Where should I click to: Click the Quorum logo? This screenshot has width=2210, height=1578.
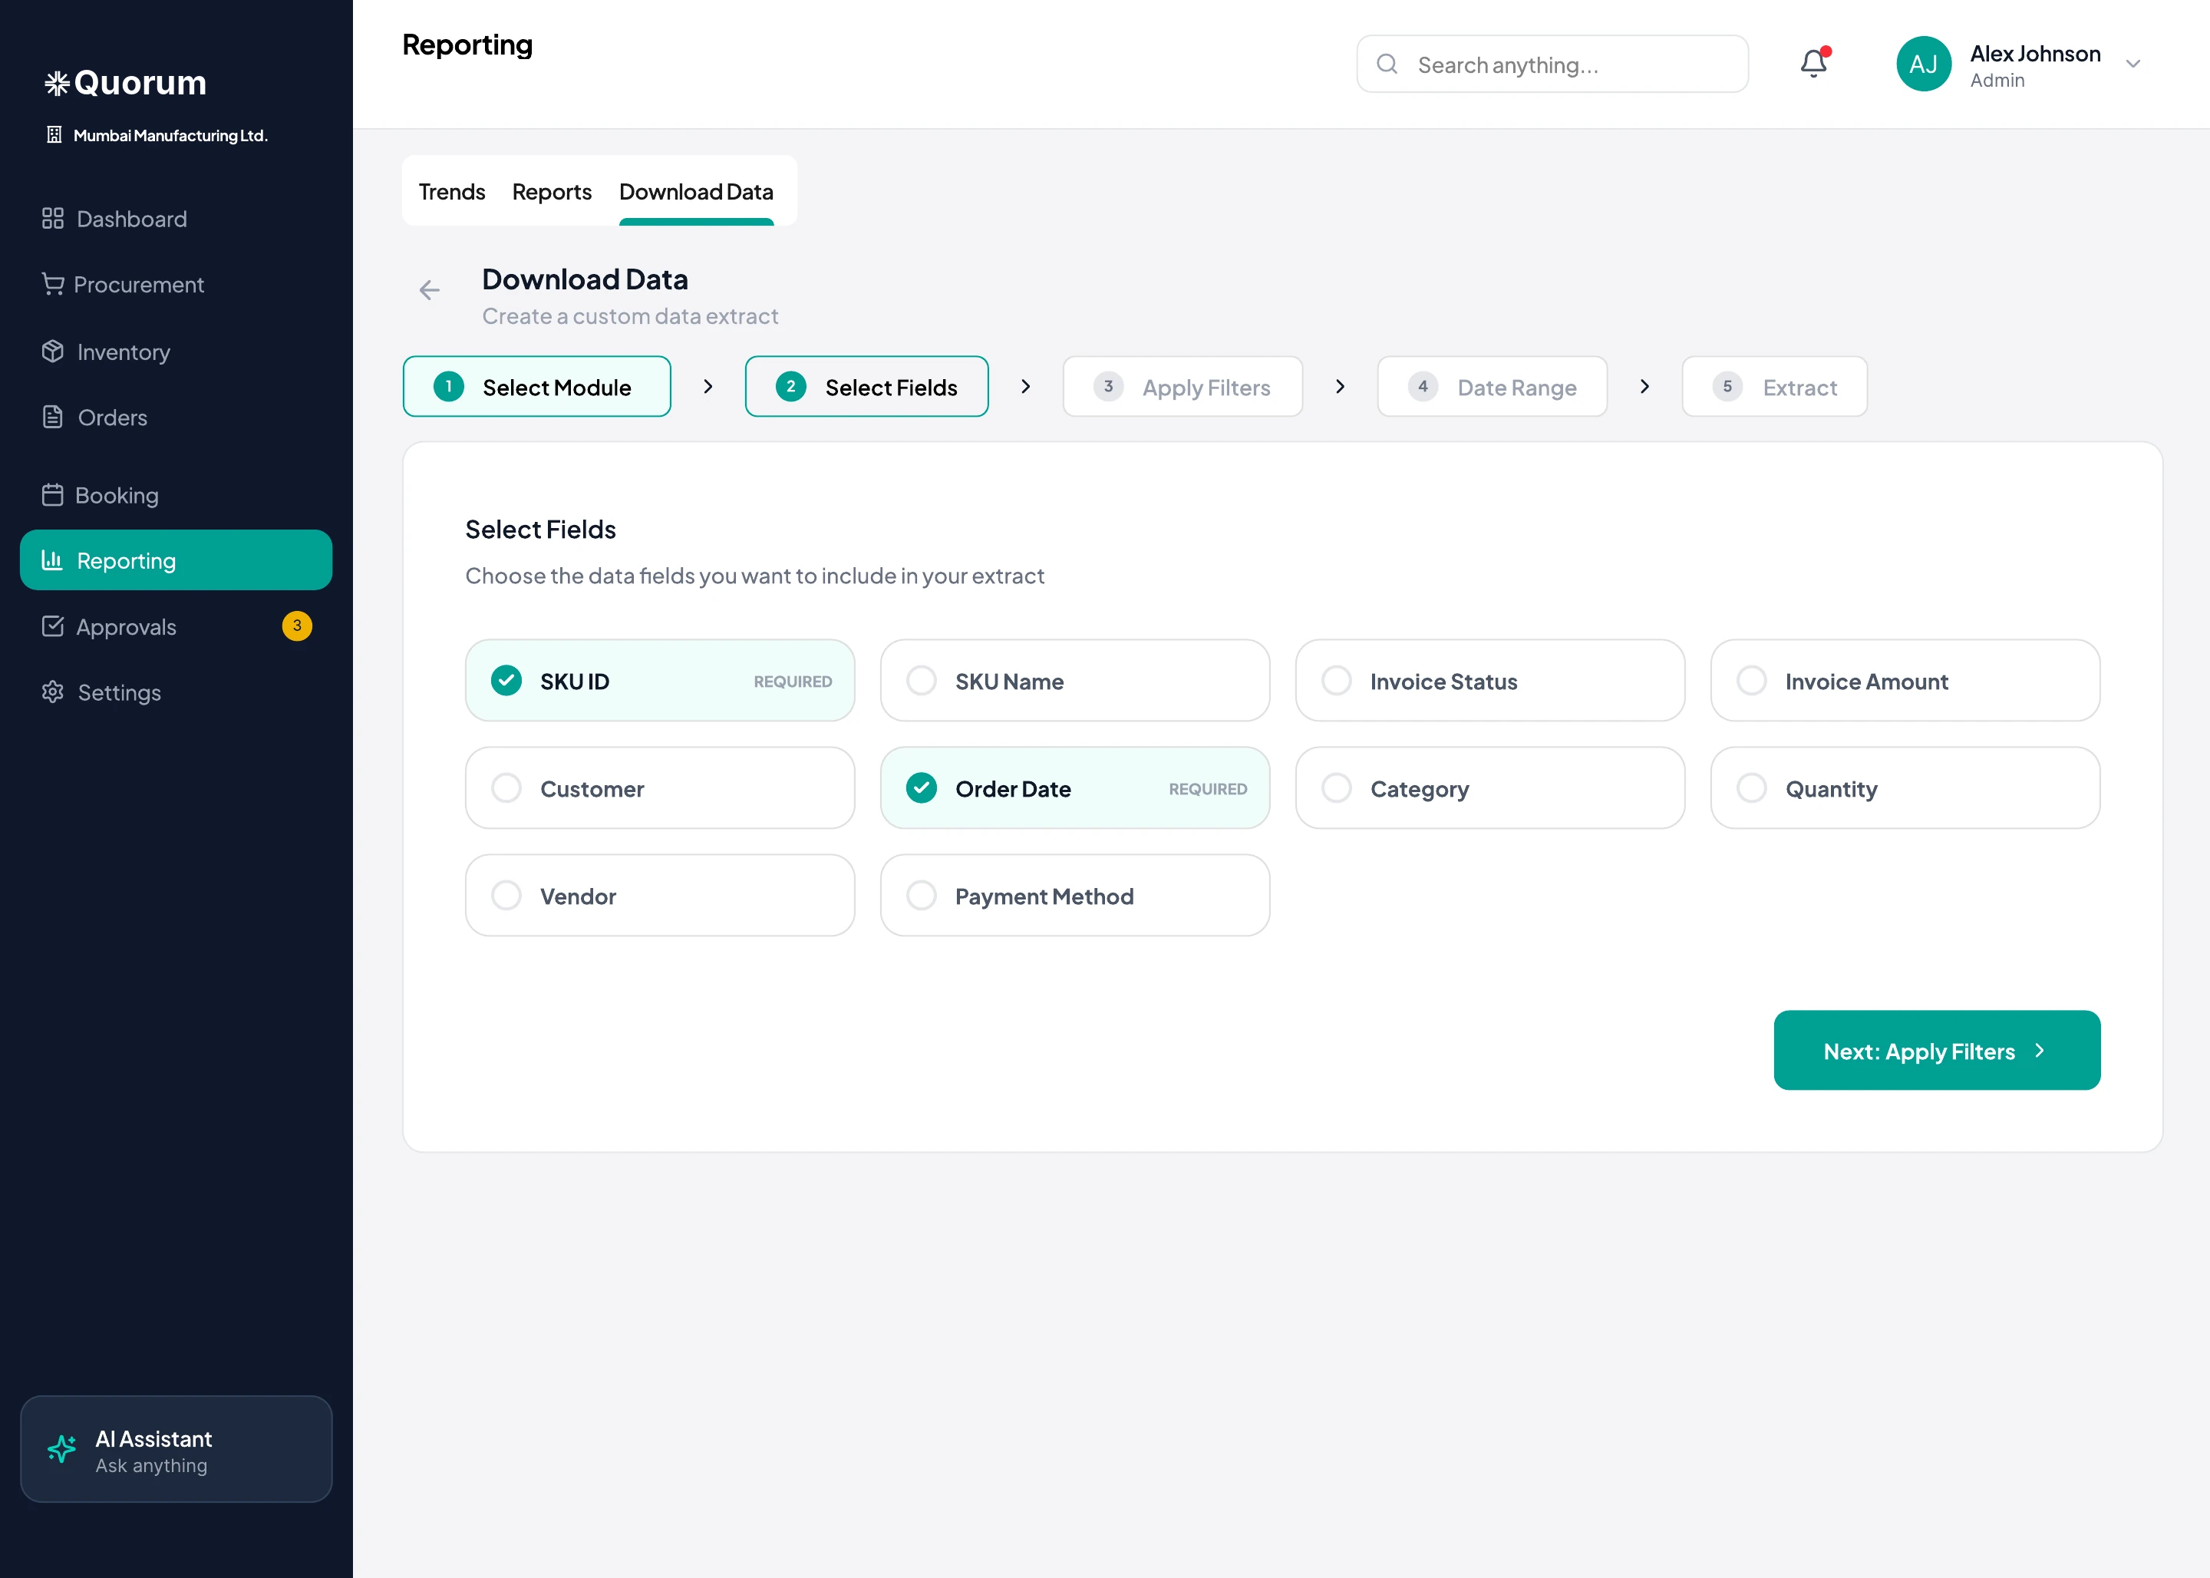click(x=125, y=83)
